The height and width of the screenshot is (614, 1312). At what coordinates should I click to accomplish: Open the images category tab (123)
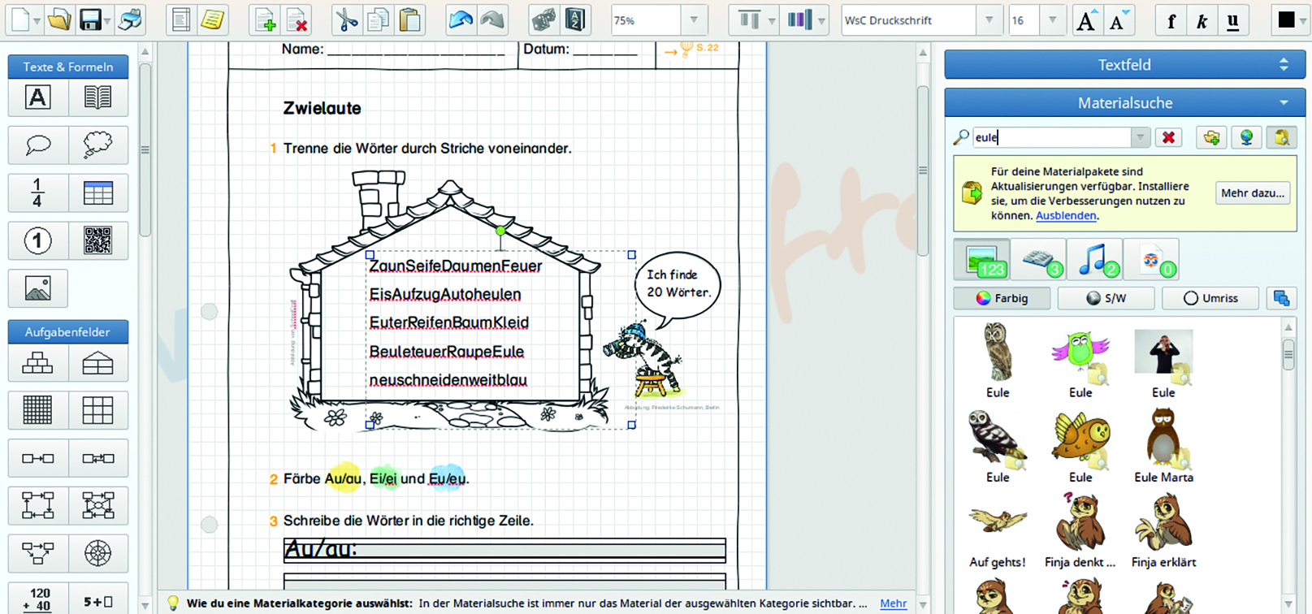[x=981, y=260]
